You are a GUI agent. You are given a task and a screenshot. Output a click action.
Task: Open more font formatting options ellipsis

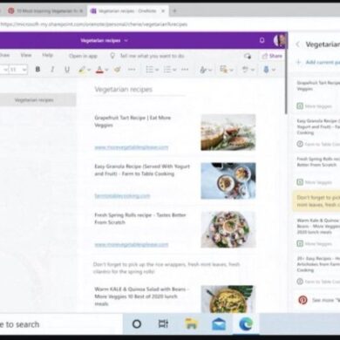pos(132,70)
